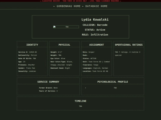Click the ROLE: Infiltration line
The image size is (161, 120).
tap(95, 35)
